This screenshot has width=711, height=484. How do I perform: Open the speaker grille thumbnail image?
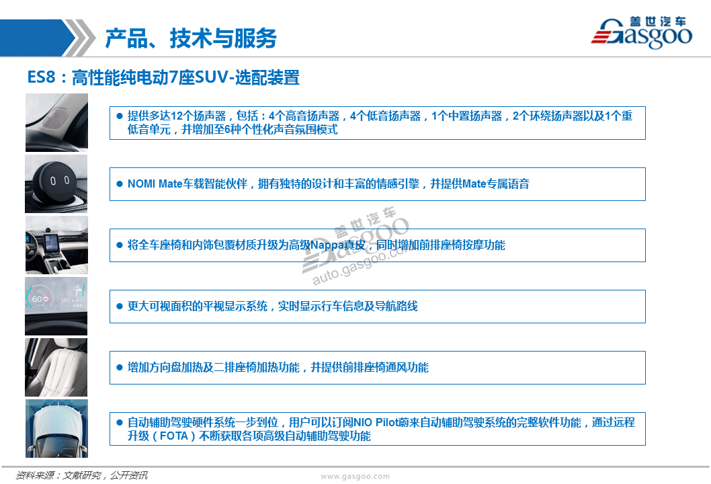click(56, 122)
